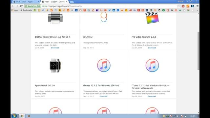This screenshot has width=210, height=118.
Task: Download iTunes 12.1.3 for Windows (64-bit)
Action: [103, 96]
